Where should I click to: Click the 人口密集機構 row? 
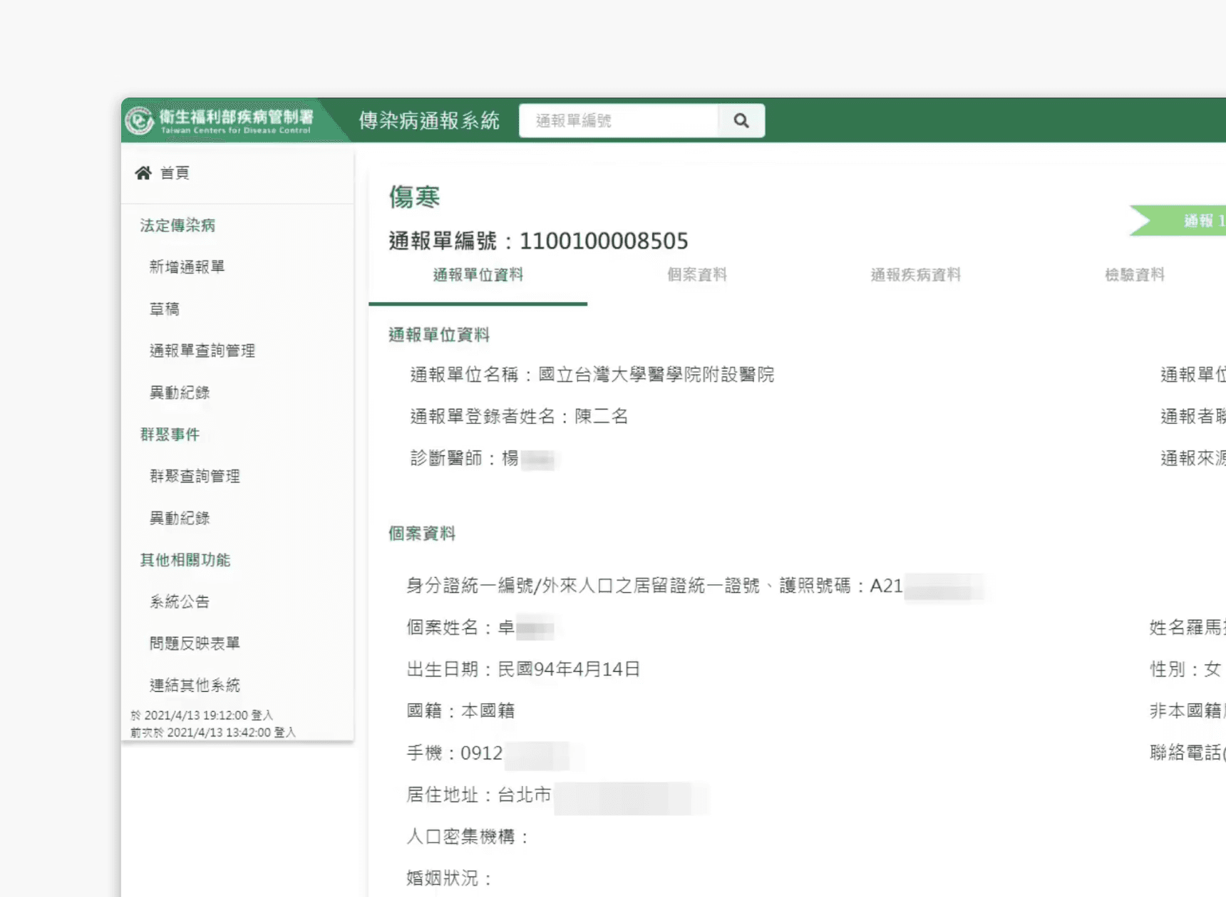[468, 836]
